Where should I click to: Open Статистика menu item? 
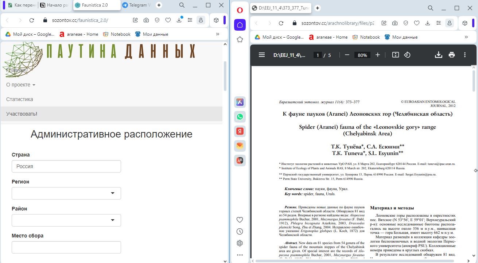tap(20, 99)
